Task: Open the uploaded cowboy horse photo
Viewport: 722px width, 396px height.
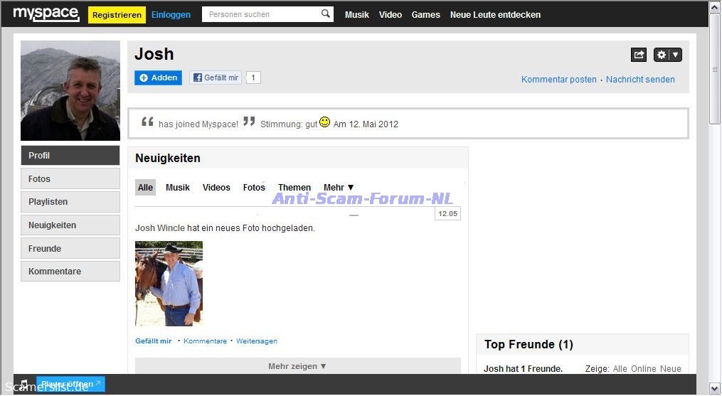Action: point(169,283)
